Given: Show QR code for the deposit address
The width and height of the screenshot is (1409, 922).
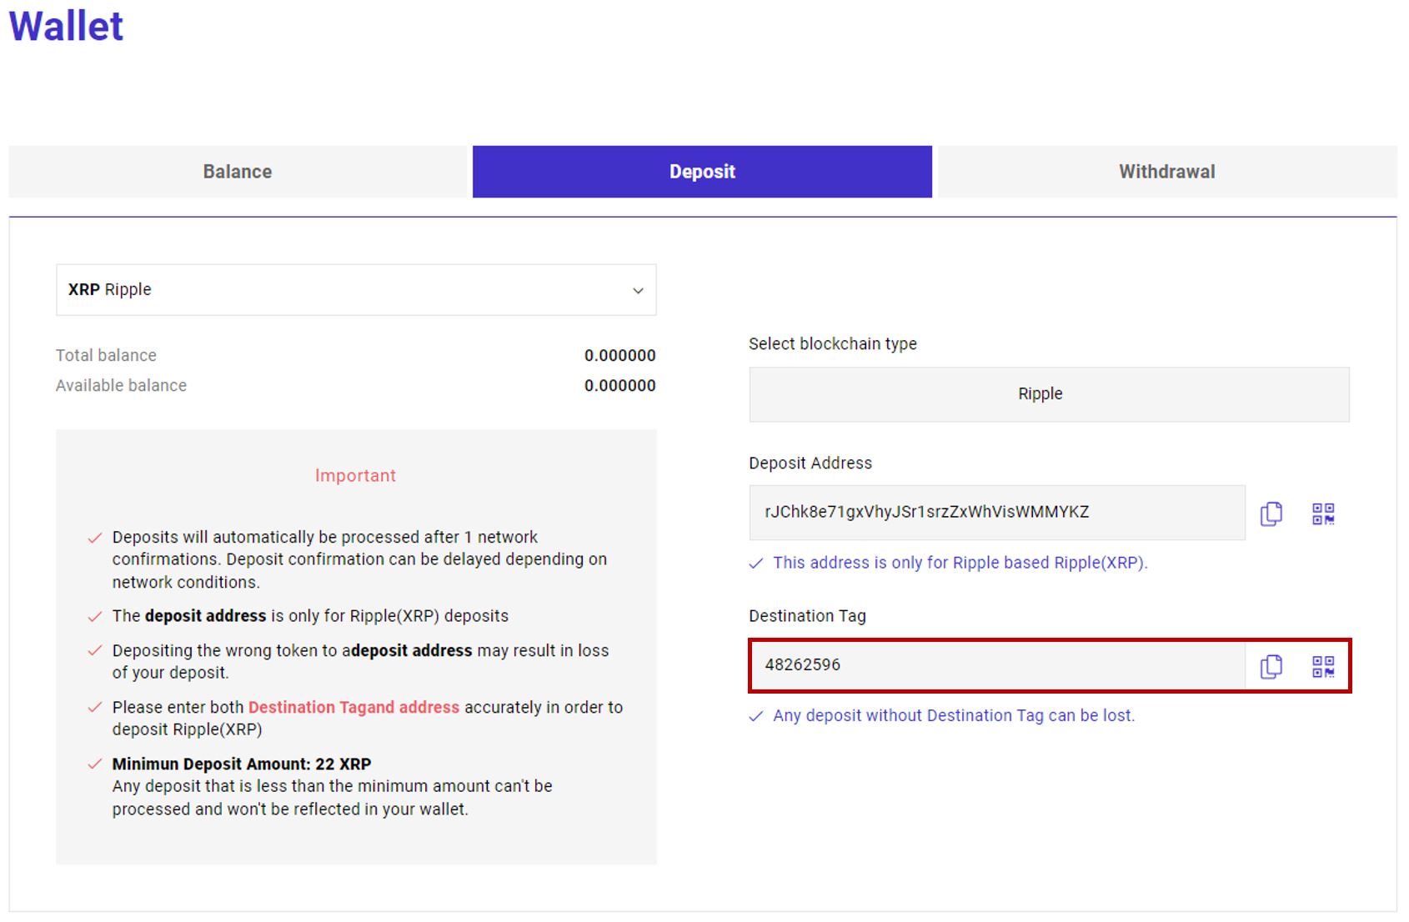Looking at the screenshot, I should (1323, 514).
